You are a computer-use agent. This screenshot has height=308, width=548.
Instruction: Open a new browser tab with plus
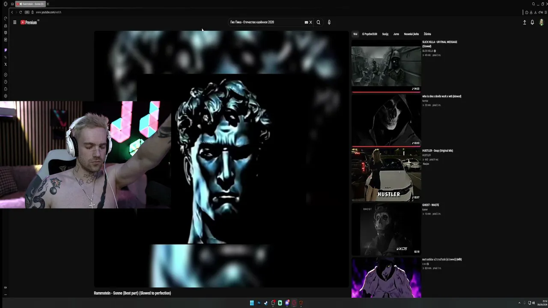(x=48, y=4)
